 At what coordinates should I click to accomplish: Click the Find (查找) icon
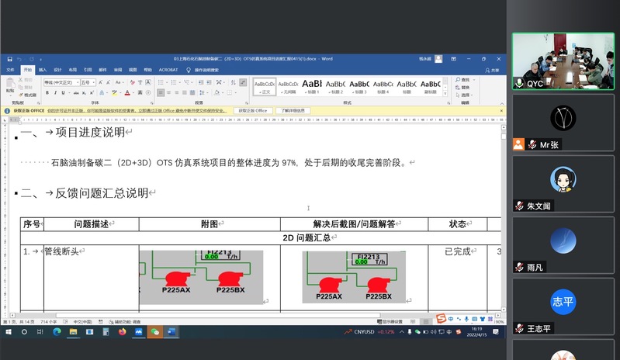464,79
